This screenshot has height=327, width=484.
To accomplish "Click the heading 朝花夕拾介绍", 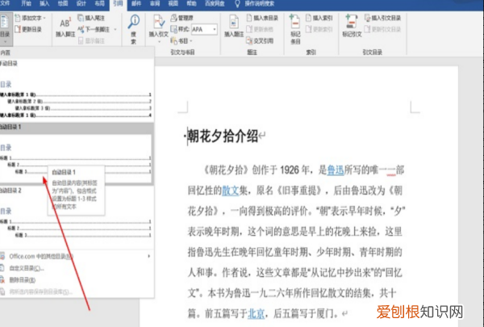I will tap(223, 136).
